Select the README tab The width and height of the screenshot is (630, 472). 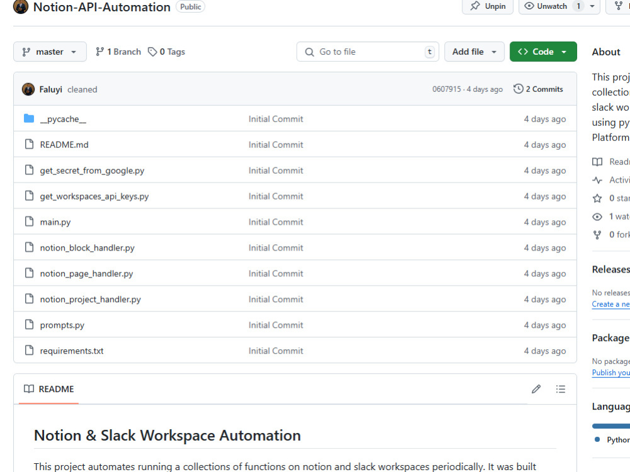[49, 389]
